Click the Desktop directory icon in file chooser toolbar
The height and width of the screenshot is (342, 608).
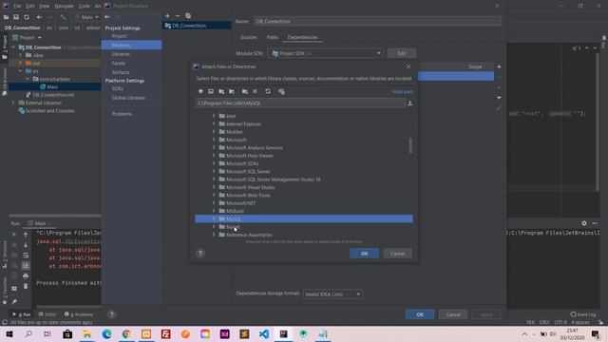point(211,91)
